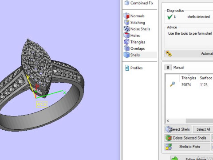
Task: Click the Overlaps icon
Action: tap(126, 48)
